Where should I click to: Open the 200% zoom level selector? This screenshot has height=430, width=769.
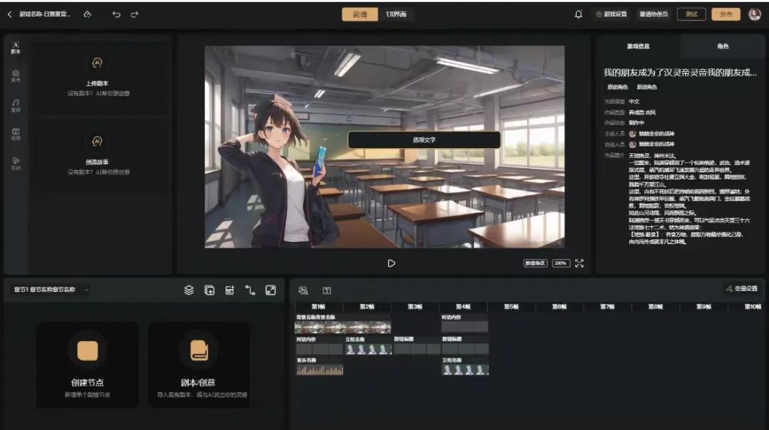point(560,263)
